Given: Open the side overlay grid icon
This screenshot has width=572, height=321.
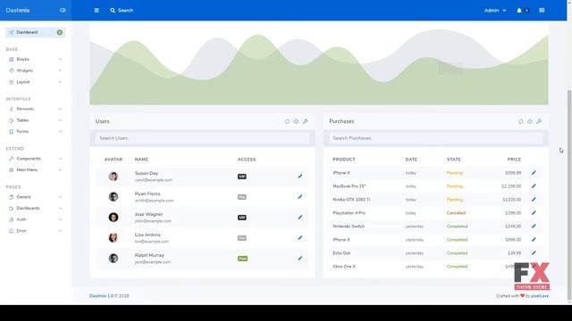Looking at the screenshot, I should point(542,10).
